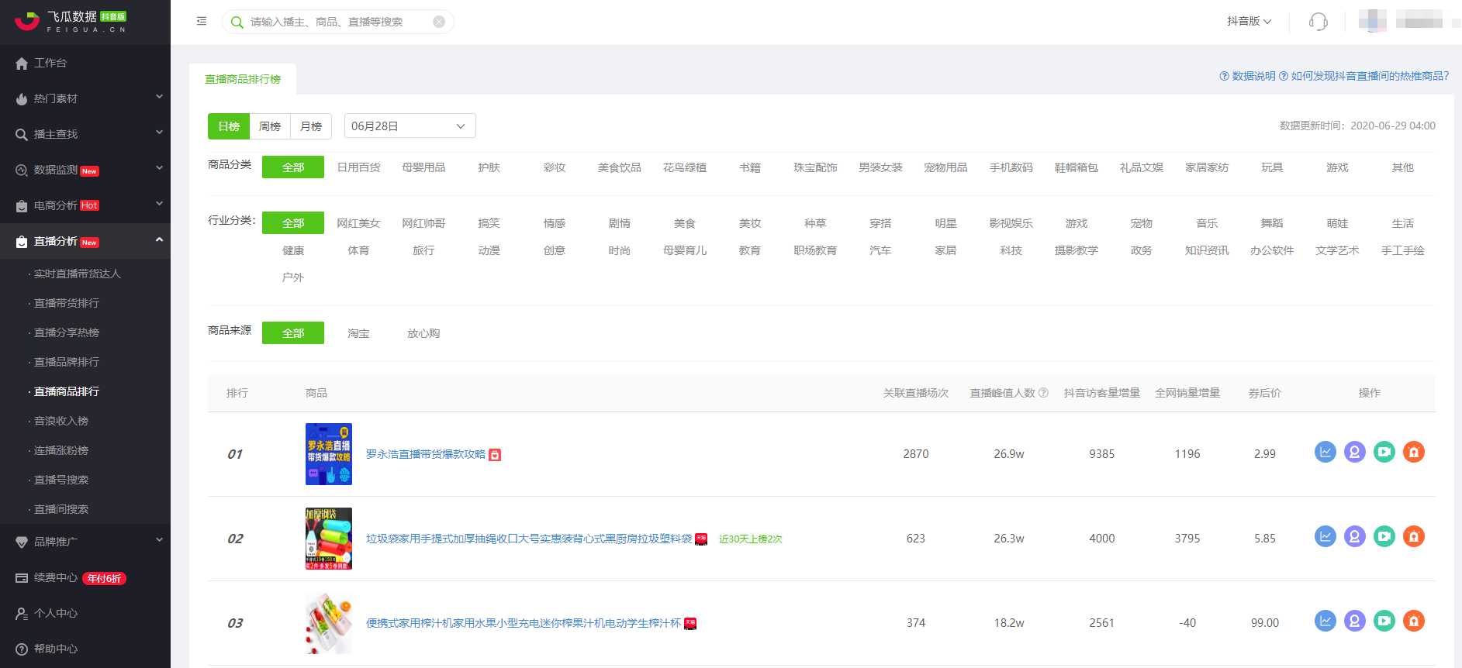Click the search magnifier icon
Screen dimensions: 1462x668
pyautogui.click(x=237, y=22)
